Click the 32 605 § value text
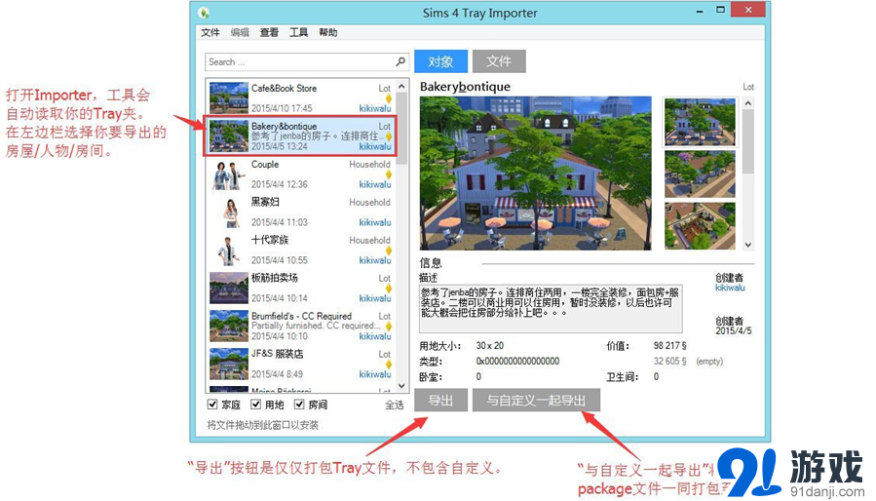 [x=670, y=362]
